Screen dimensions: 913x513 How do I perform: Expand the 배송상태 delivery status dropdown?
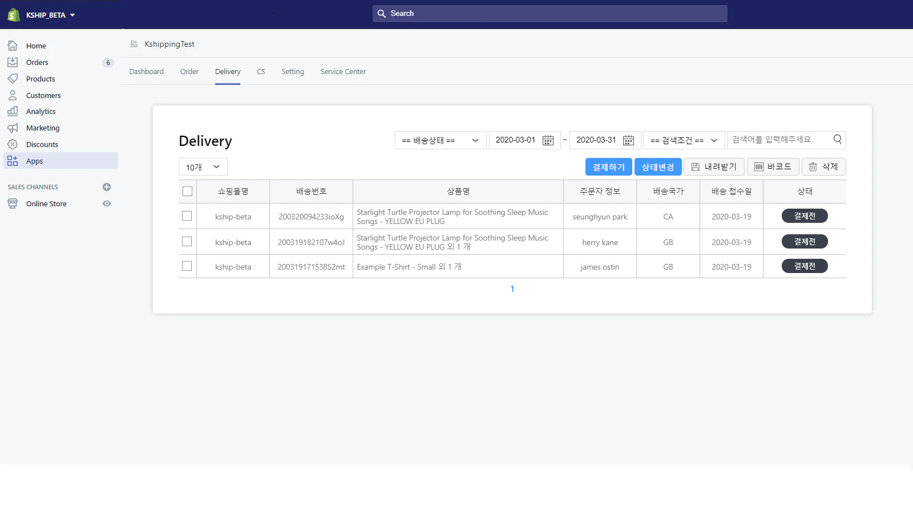point(440,140)
